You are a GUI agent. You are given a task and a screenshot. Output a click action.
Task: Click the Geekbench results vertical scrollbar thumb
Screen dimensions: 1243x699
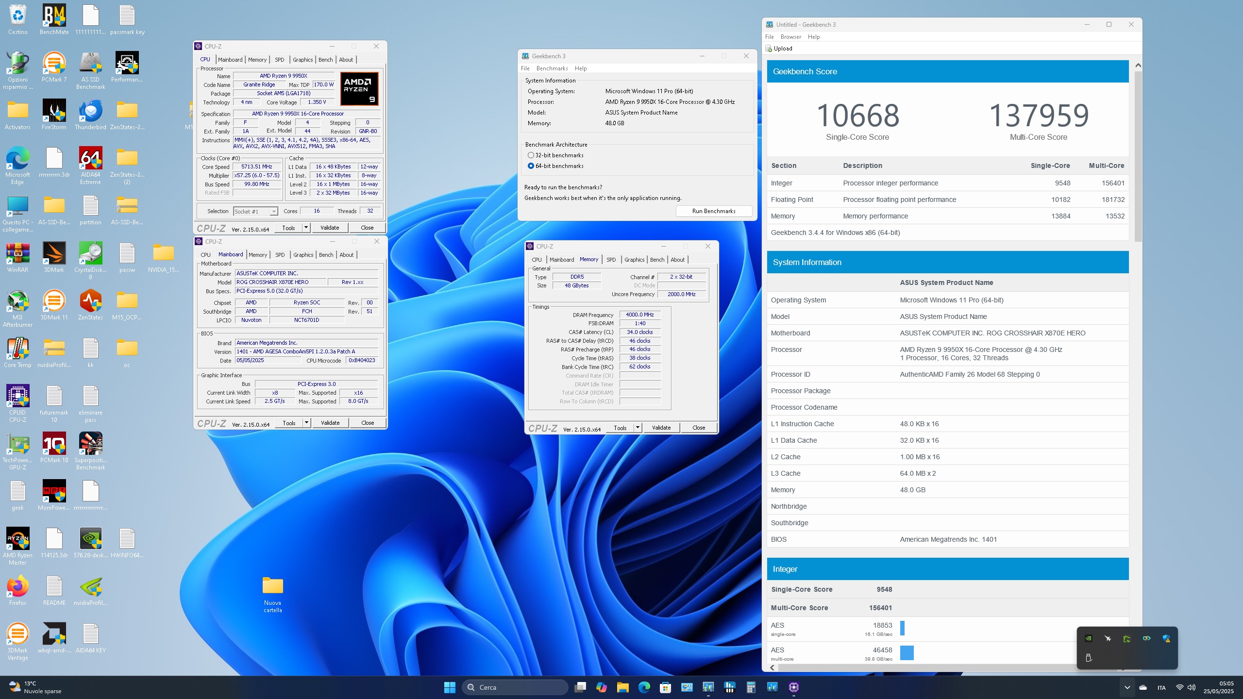tap(1138, 156)
